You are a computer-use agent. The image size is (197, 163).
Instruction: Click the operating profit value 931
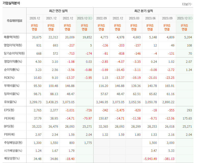point(39,46)
